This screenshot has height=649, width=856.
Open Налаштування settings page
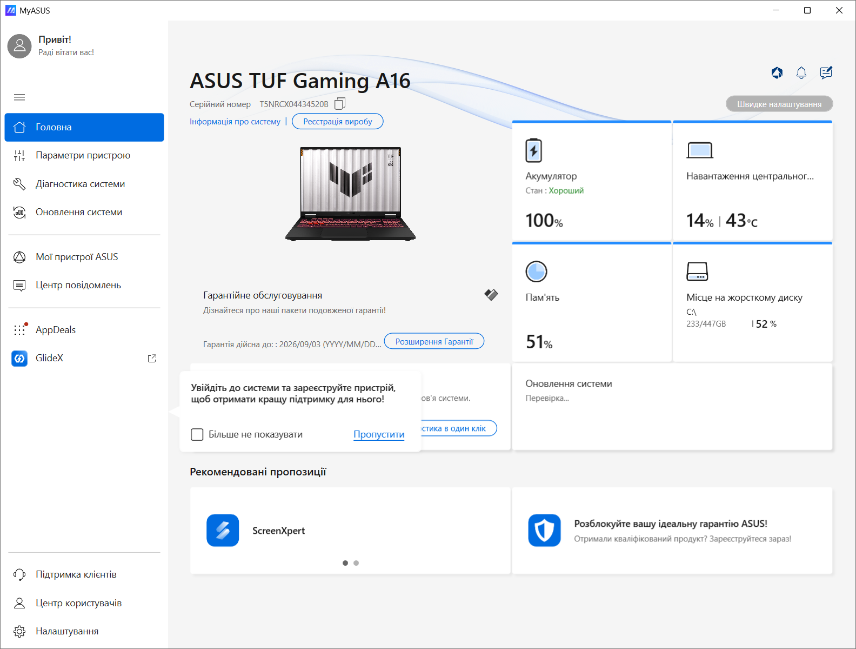(84, 631)
